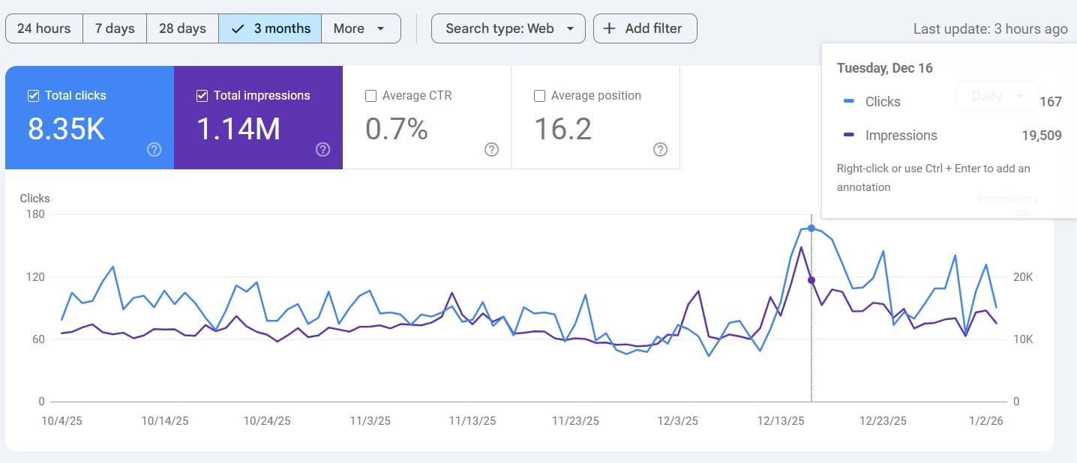Screen dimensions: 1077x463
Task: Enable the Average CTR metric checkbox
Action: (x=370, y=96)
